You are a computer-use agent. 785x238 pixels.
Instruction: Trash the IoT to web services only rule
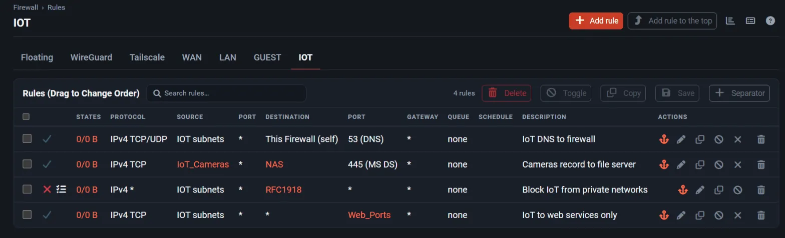[761, 215]
